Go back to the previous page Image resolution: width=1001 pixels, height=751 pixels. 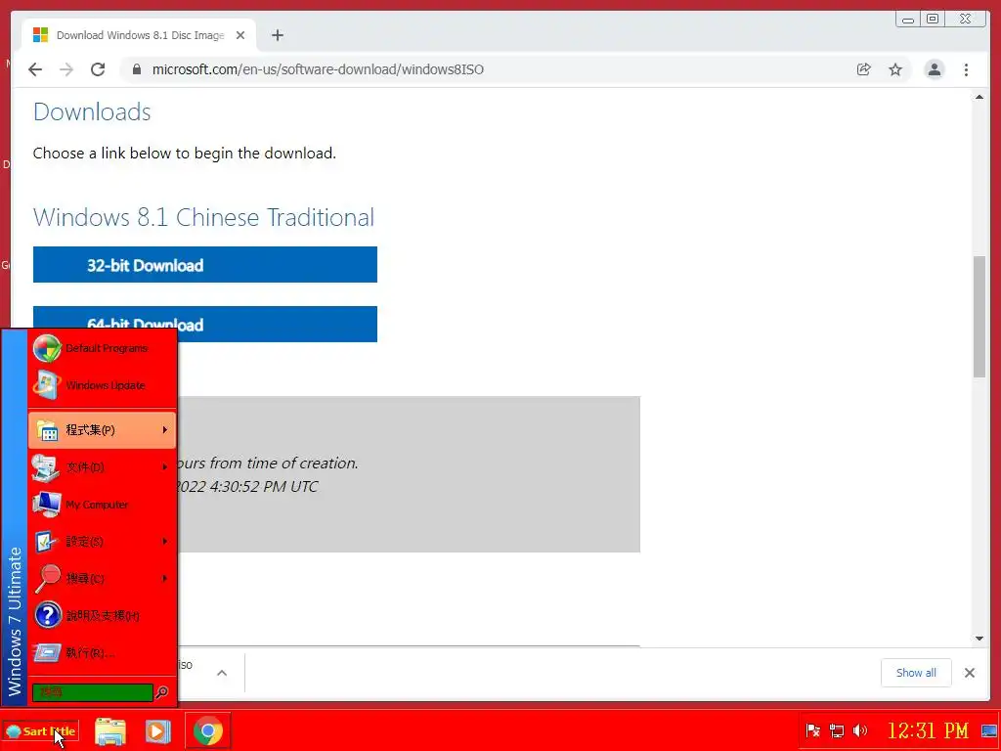pos(35,69)
